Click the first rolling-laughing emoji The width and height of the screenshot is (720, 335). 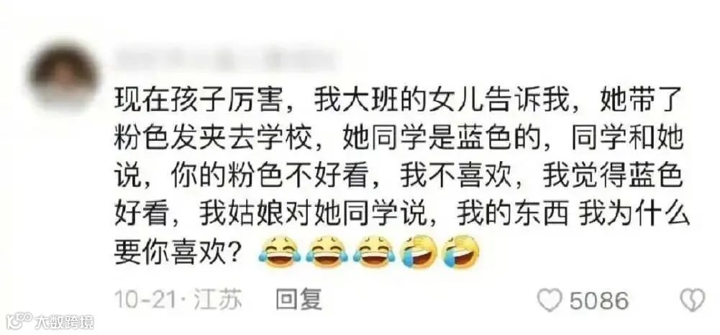pyautogui.click(x=419, y=252)
